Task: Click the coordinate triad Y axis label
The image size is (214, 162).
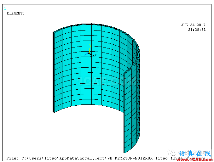Action: coord(90,45)
